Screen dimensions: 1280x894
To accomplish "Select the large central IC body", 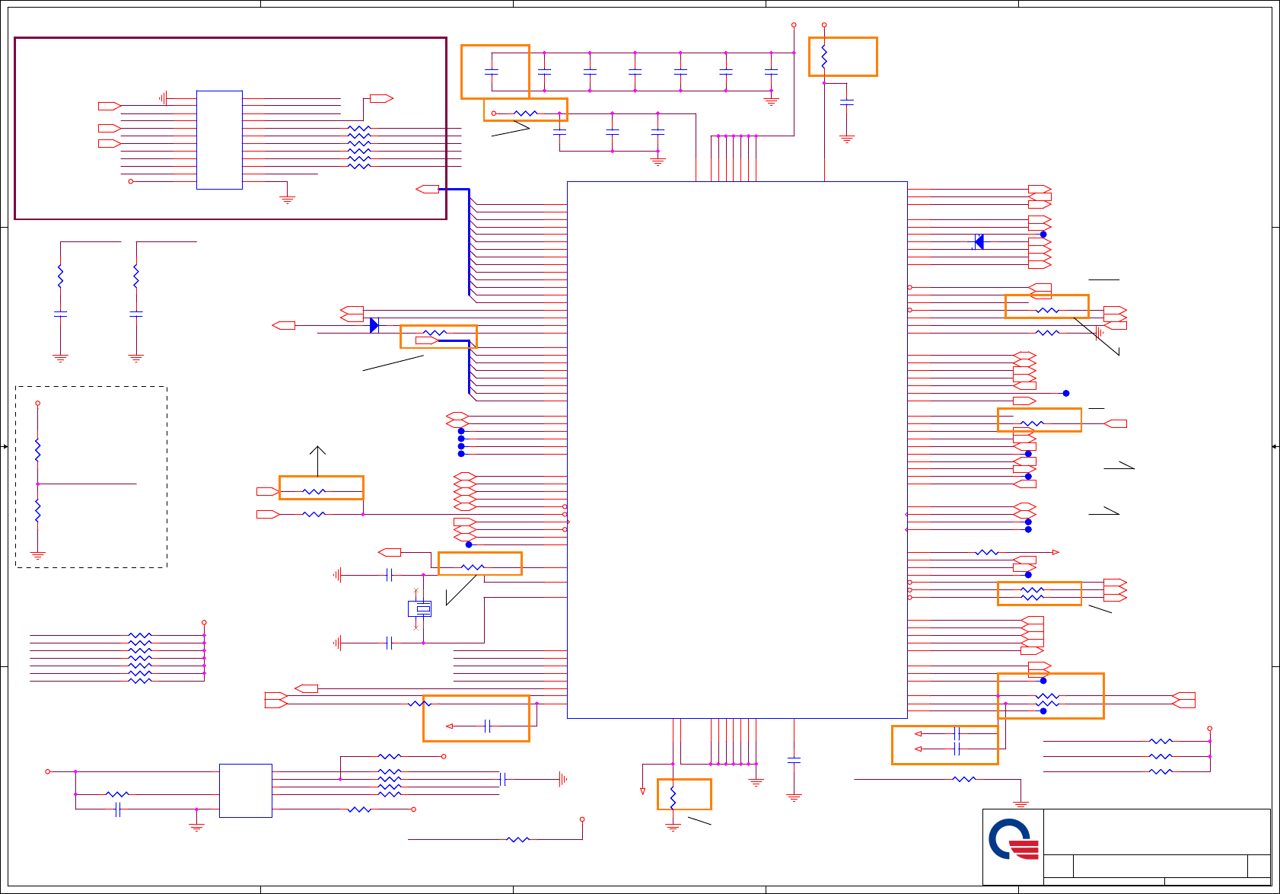I will point(737,449).
